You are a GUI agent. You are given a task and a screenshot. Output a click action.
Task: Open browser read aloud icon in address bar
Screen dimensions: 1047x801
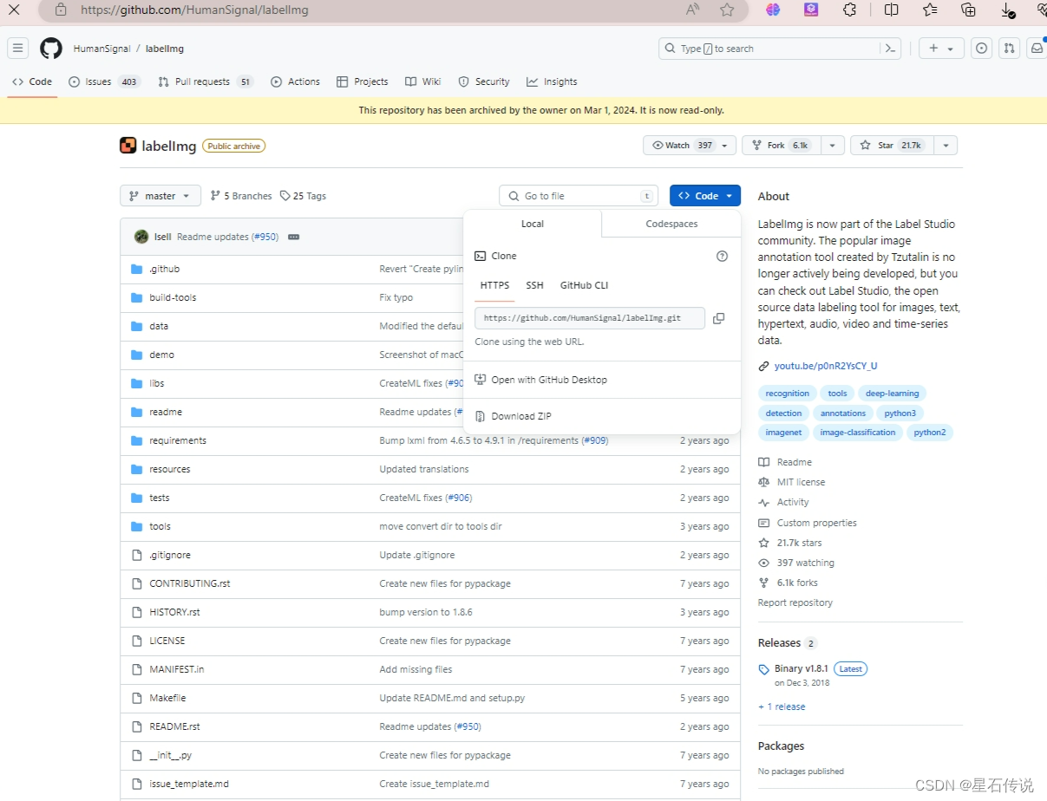pos(692,10)
